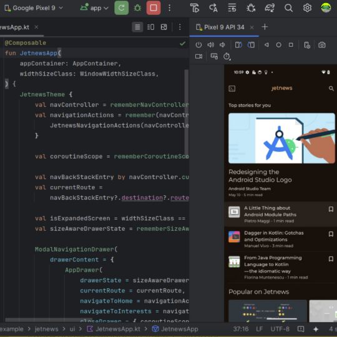Bookmark 'A Little Thing about Android Module Paths'

coord(331,209)
